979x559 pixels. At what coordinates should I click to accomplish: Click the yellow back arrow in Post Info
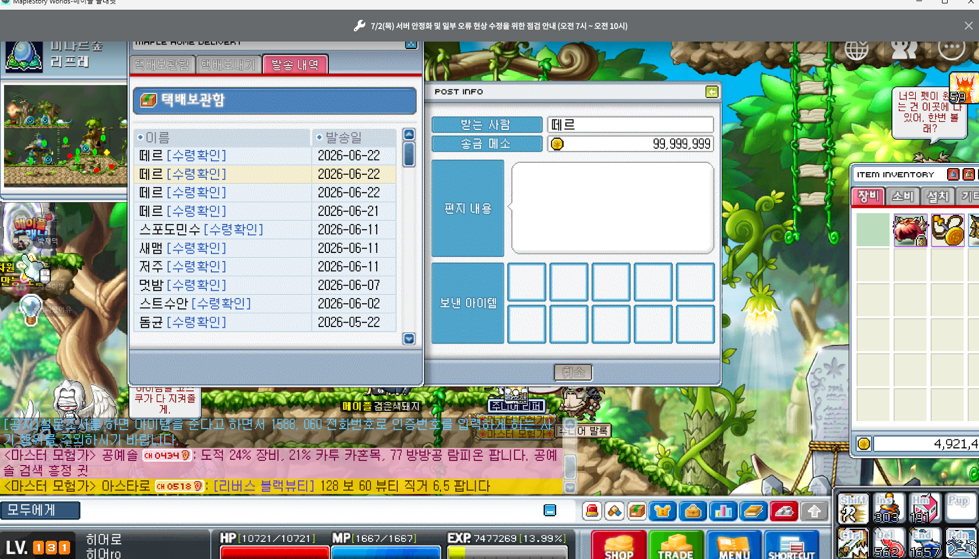pyautogui.click(x=712, y=92)
